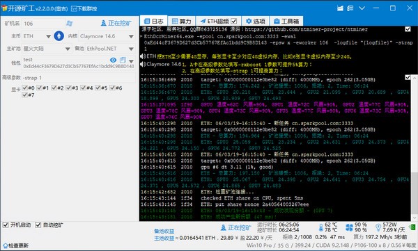Image resolution: width=418 pixels, height=251 pixels.
Task: Open chart icon in title bar
Action: point(340,8)
